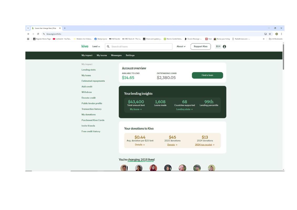297x210 pixels.
Task: Open the Chrome three-dot menu
Action: tap(281, 34)
